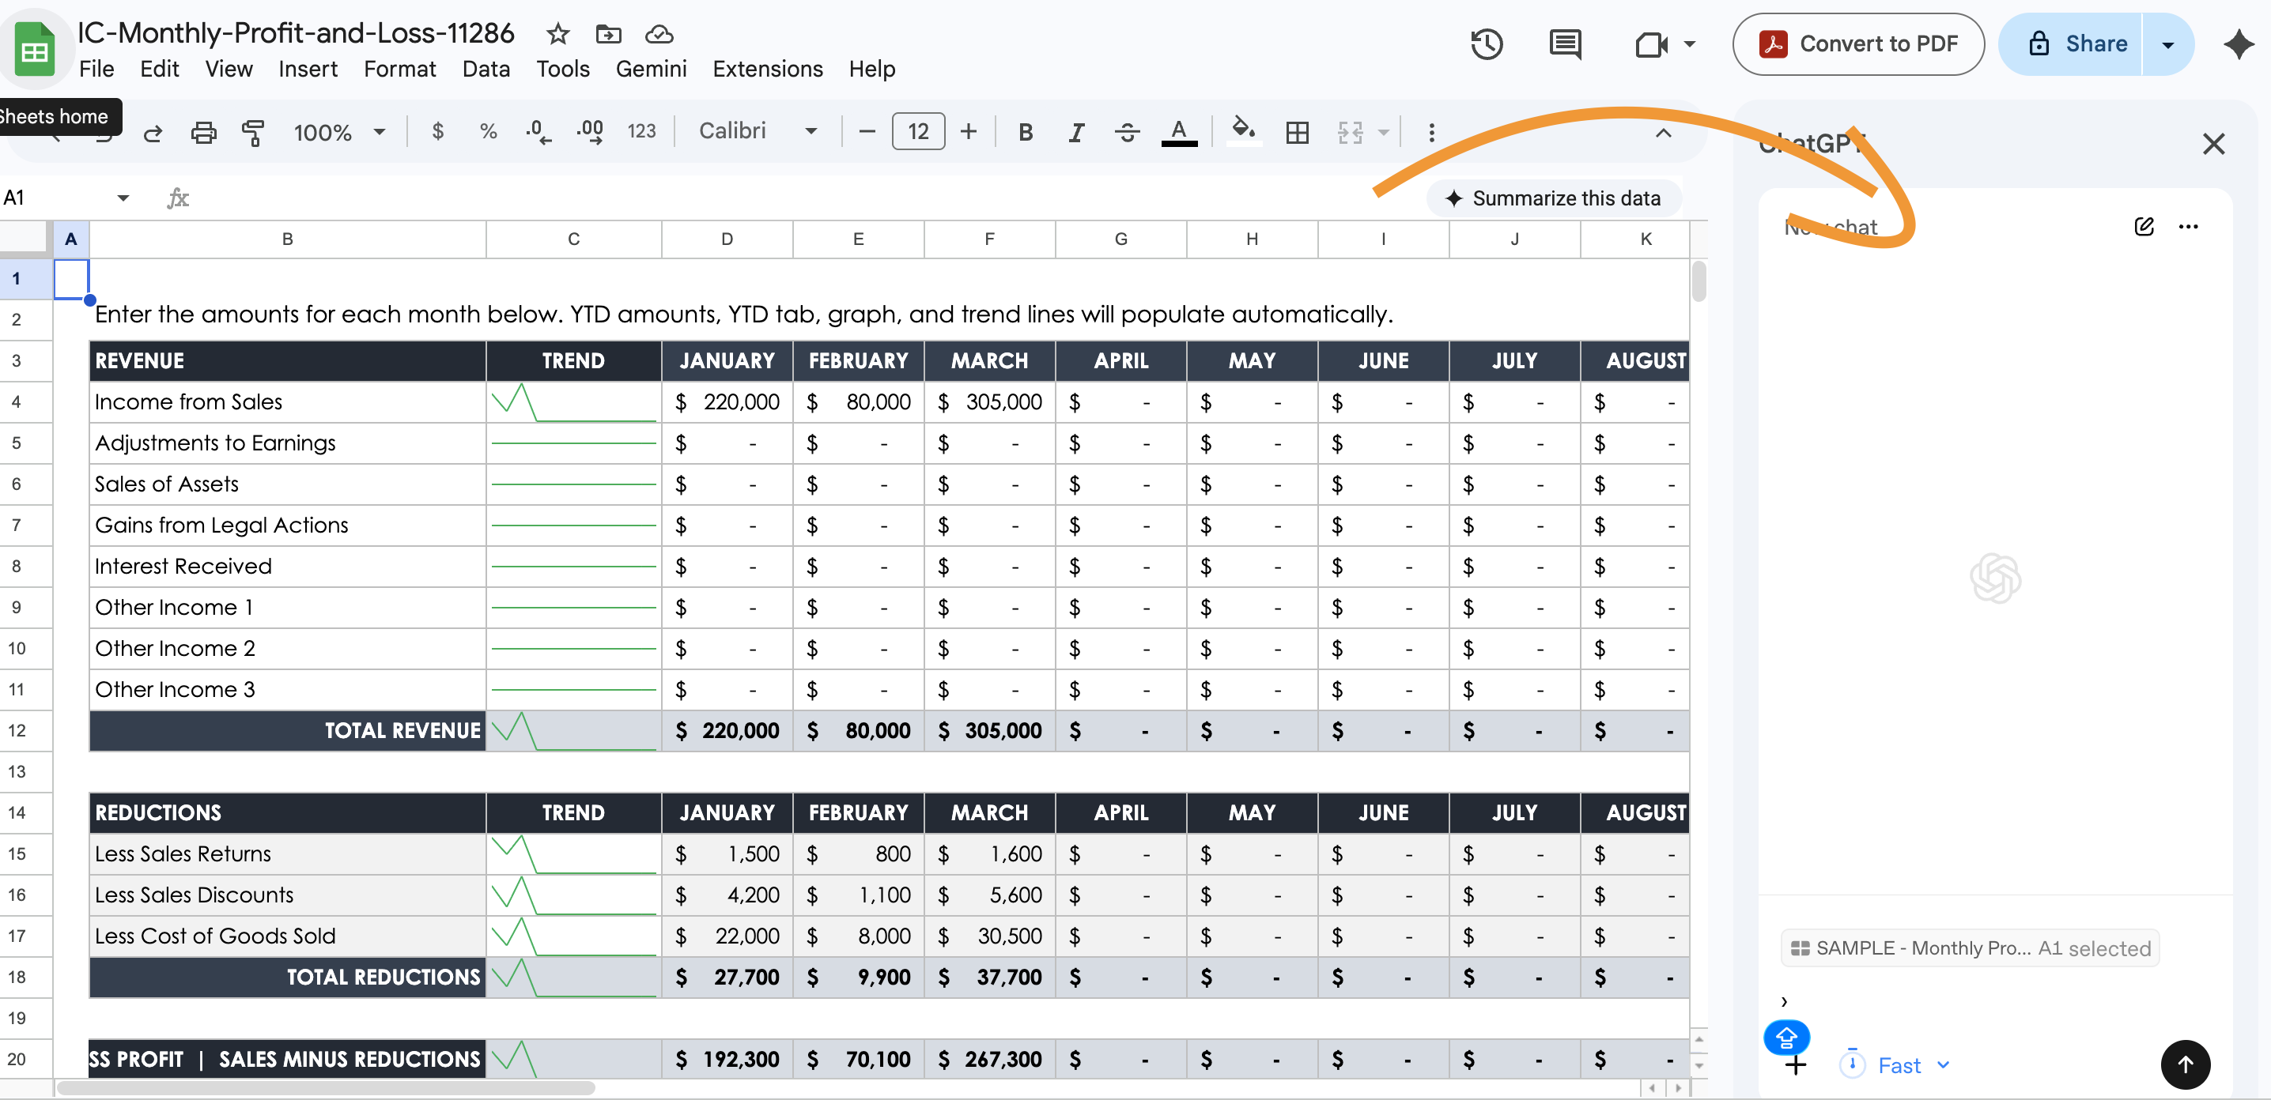The image size is (2271, 1100).
Task: Click Summarize this data chip
Action: tap(1553, 198)
